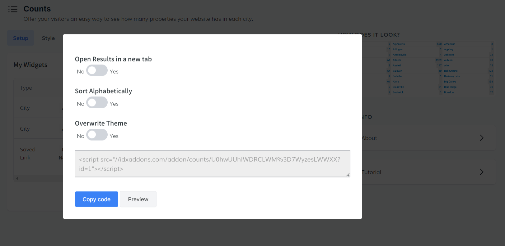
Task: Click the Preview button
Action: coord(138,199)
